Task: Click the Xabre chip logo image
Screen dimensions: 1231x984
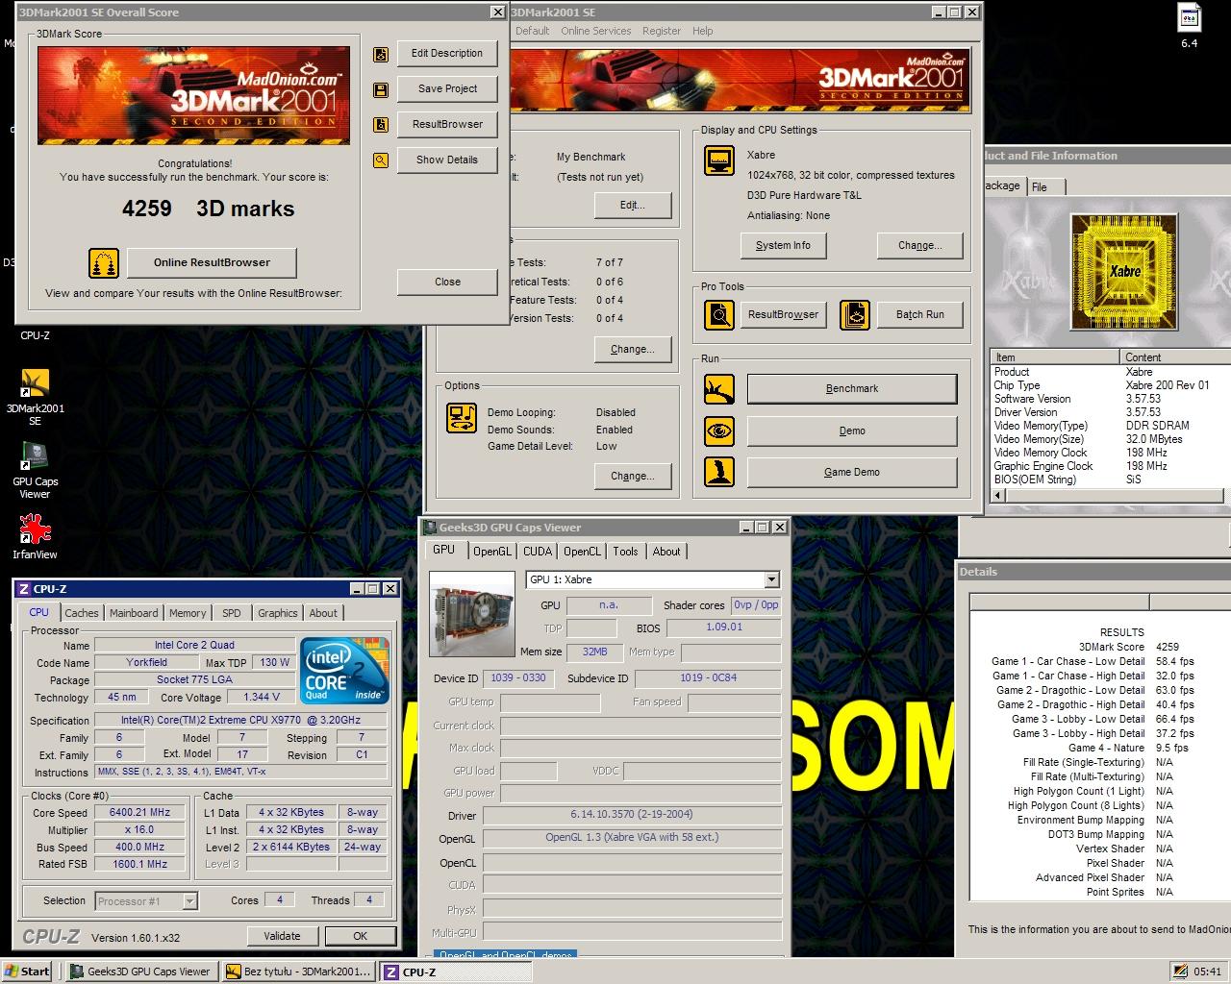Action: [1123, 271]
